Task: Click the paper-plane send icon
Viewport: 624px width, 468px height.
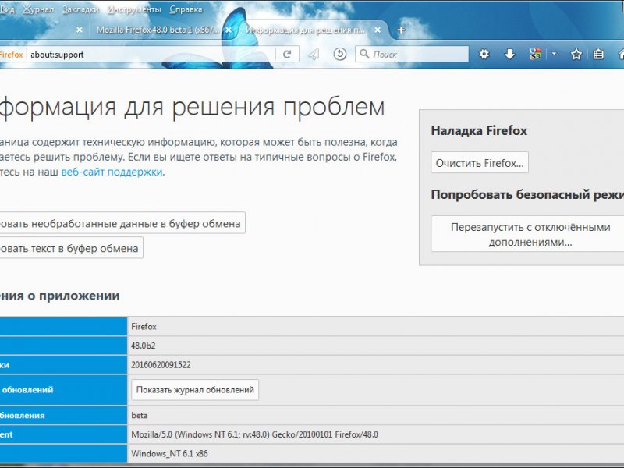Action: pos(314,54)
